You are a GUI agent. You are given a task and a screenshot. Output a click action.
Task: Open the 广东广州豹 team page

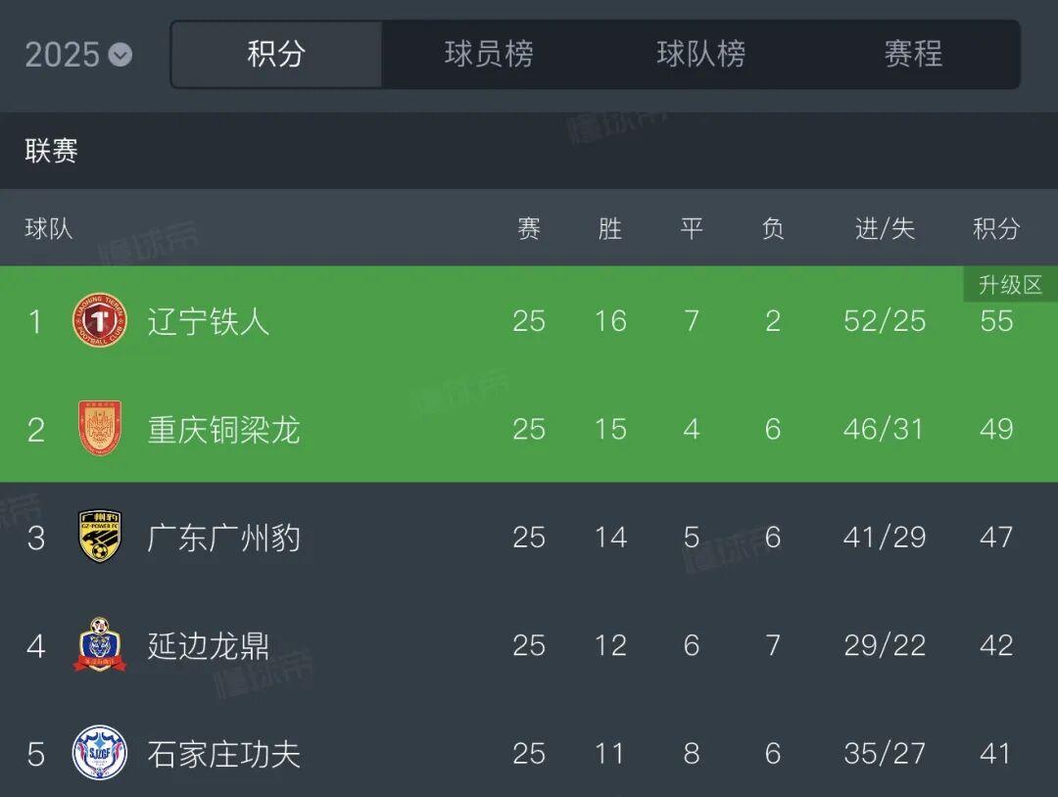pos(223,537)
